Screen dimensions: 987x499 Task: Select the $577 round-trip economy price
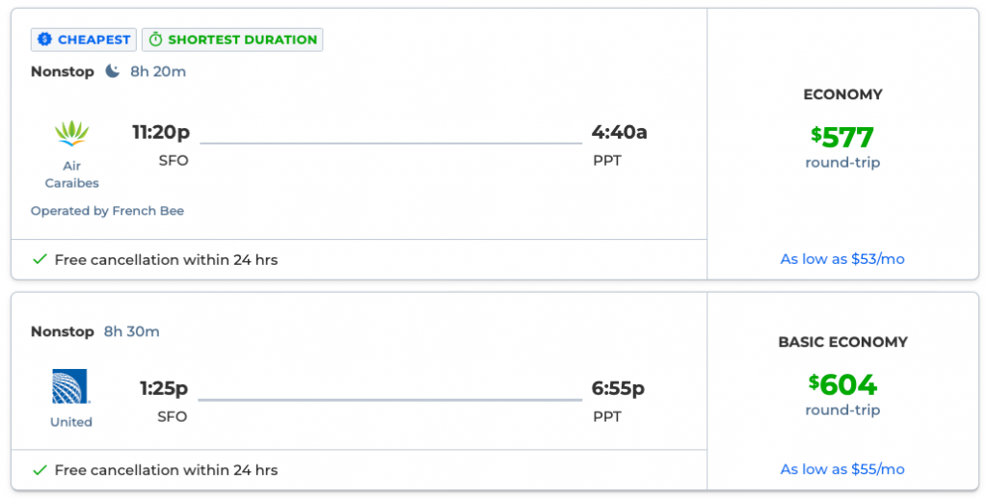tap(842, 137)
